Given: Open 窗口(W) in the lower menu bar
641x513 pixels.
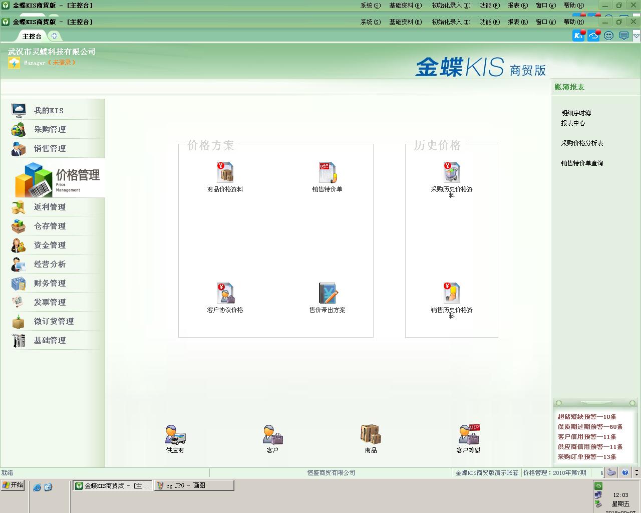Looking at the screenshot, I should point(545,22).
